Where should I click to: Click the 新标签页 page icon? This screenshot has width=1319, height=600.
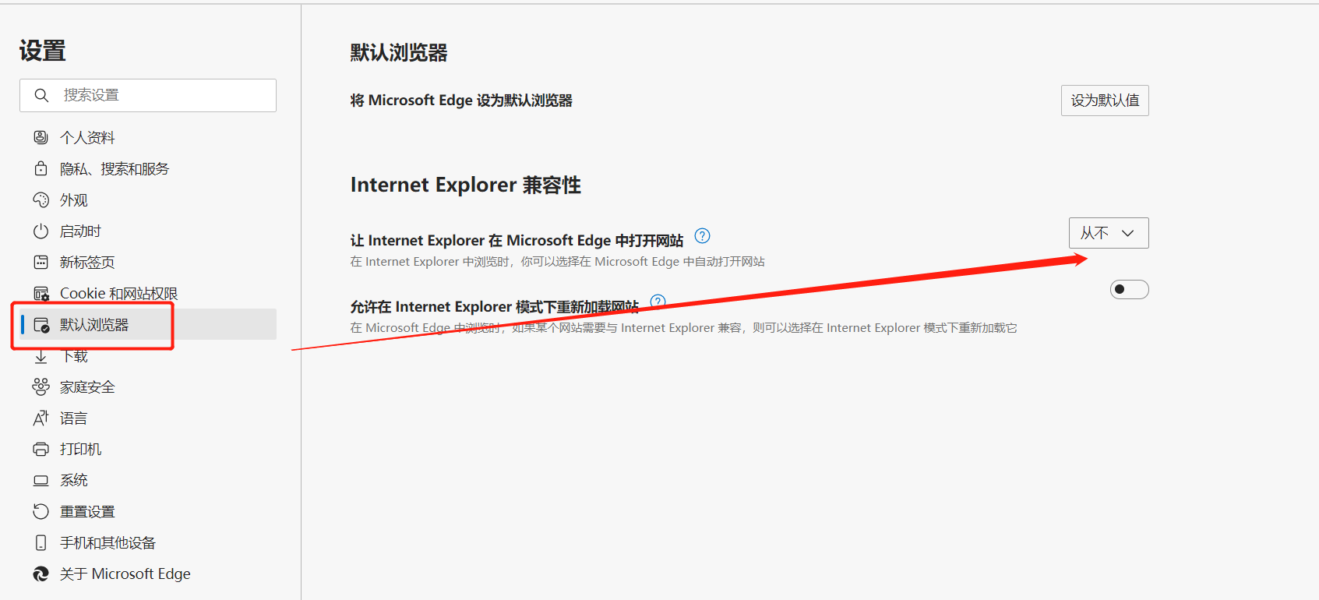41,262
